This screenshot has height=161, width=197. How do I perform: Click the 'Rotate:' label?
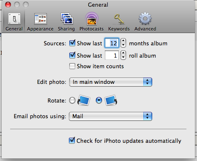click(x=57, y=100)
